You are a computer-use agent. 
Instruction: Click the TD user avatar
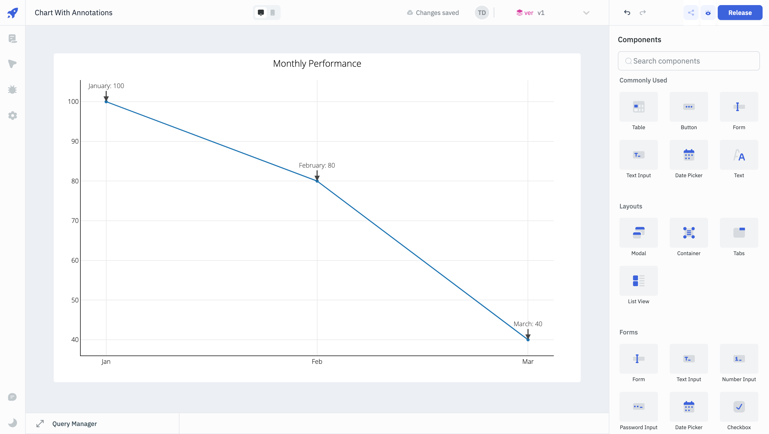[481, 13]
